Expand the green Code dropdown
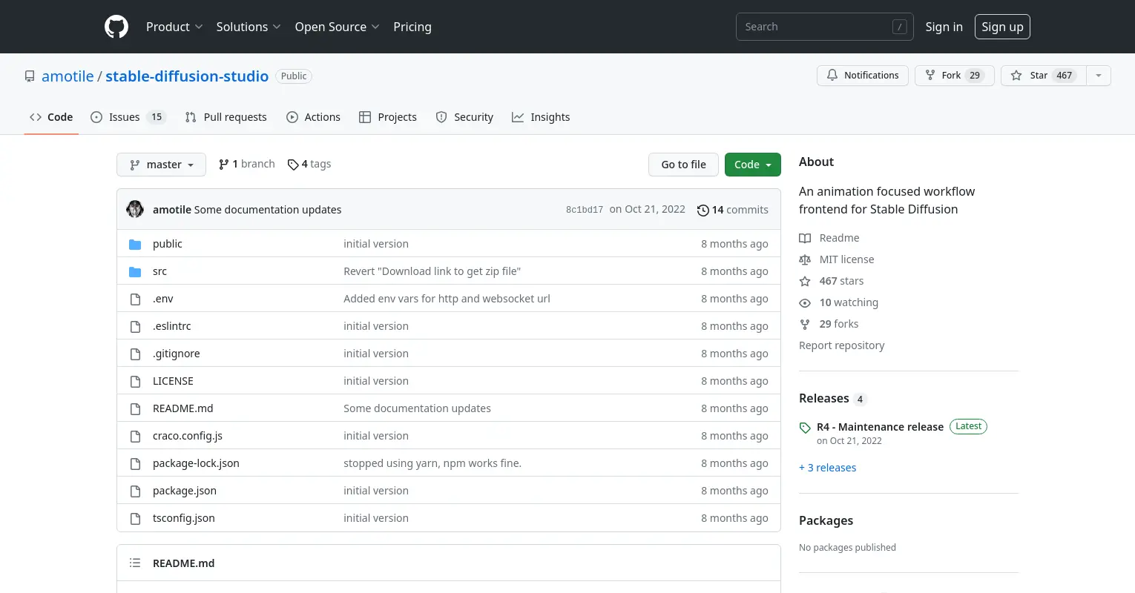 point(752,165)
